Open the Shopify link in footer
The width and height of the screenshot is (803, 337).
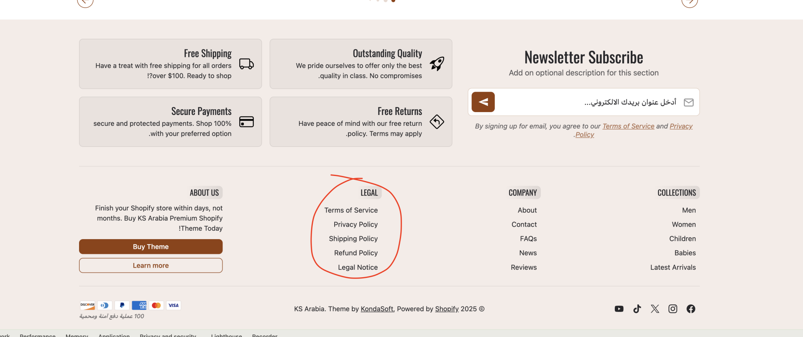tap(447, 309)
